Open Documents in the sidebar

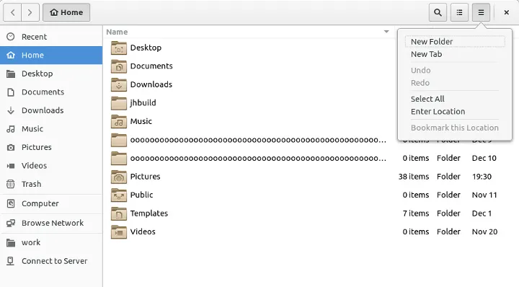point(51,92)
